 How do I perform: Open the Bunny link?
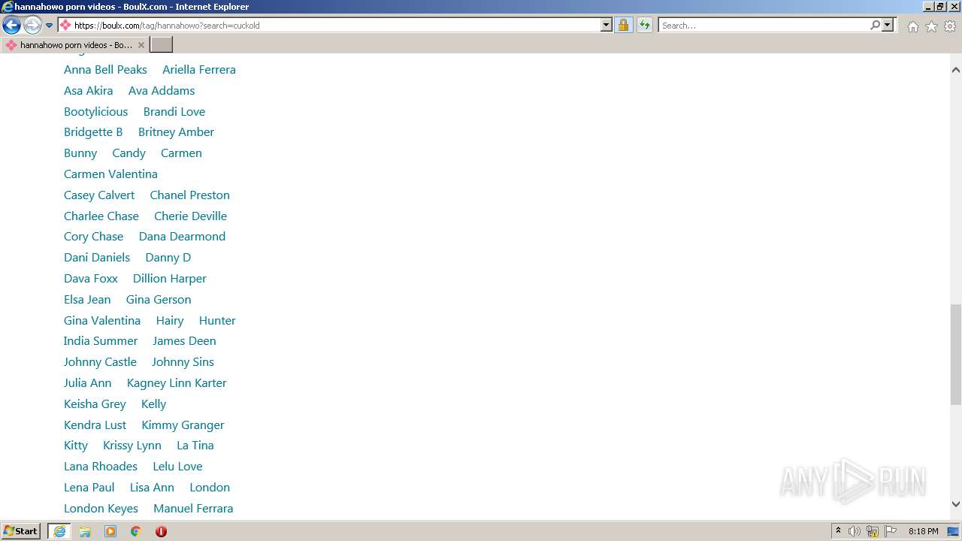[80, 153]
